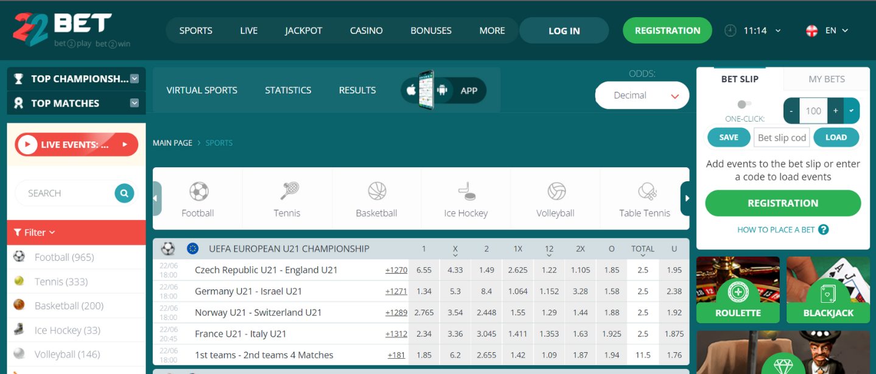Screen dimensions: 876x374
Task: Click the UEFA U21 football icon in header
Action: click(168, 248)
